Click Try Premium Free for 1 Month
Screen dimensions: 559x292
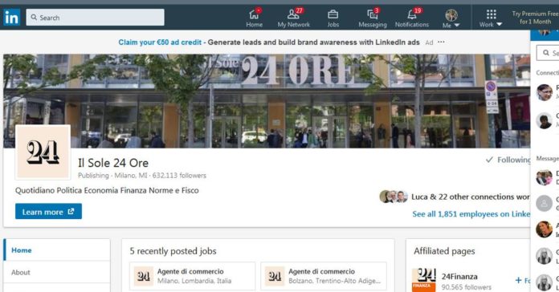point(535,18)
